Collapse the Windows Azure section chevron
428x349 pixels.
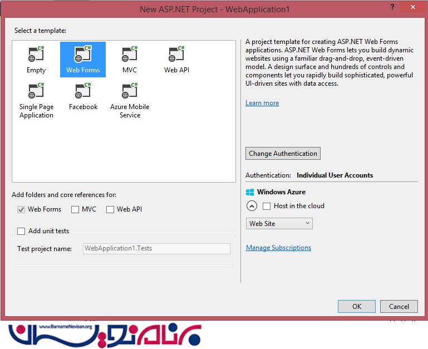click(252, 206)
